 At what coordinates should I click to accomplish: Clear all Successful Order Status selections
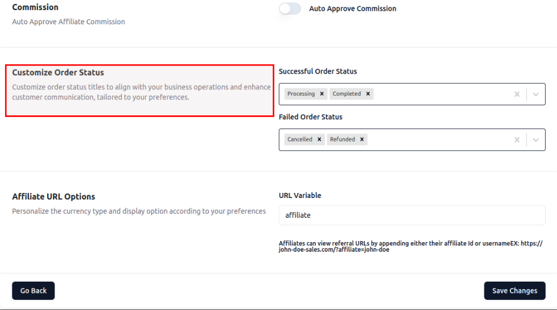click(517, 94)
